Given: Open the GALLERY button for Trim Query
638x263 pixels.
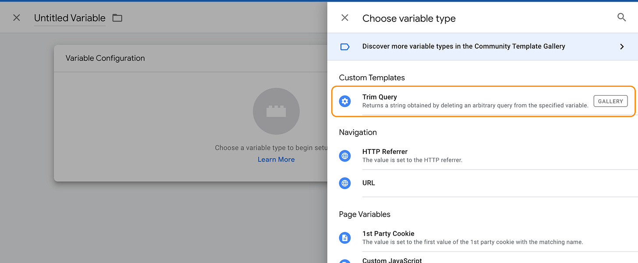Looking at the screenshot, I should pos(610,101).
